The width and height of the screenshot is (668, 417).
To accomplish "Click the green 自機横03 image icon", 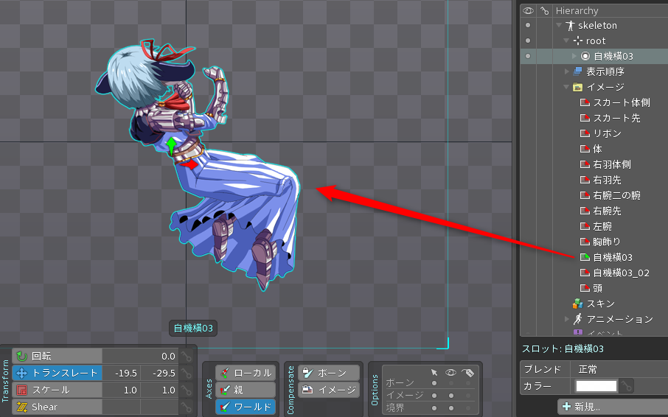I will (585, 257).
